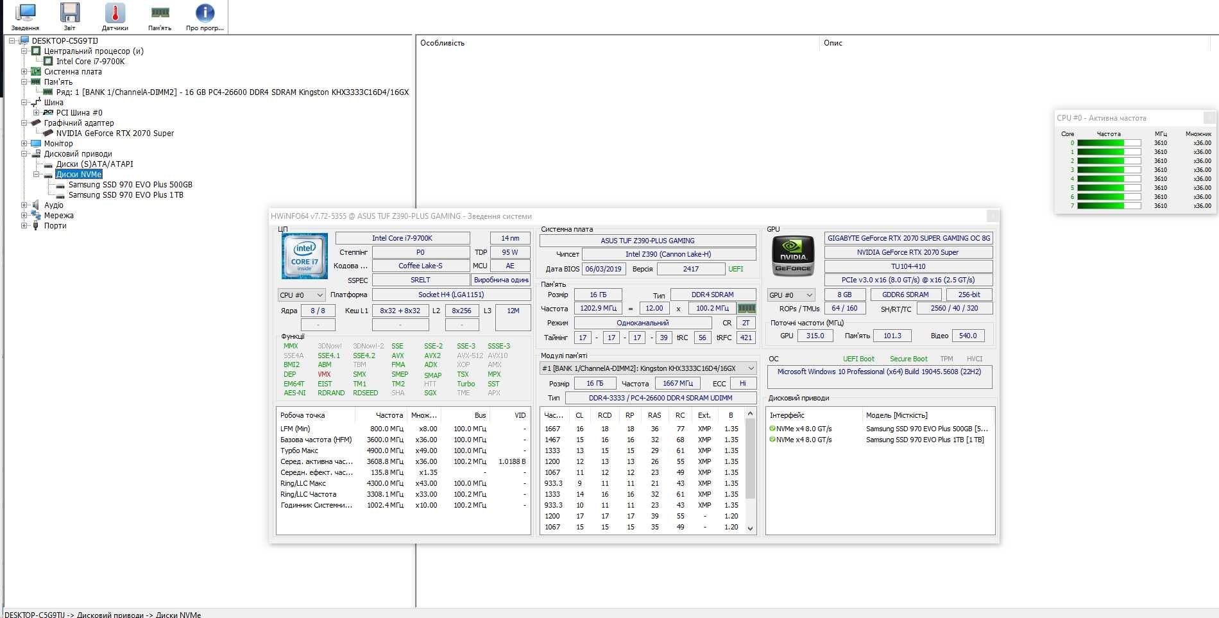
Task: Click the Secure Boot indicator label
Action: pos(908,359)
